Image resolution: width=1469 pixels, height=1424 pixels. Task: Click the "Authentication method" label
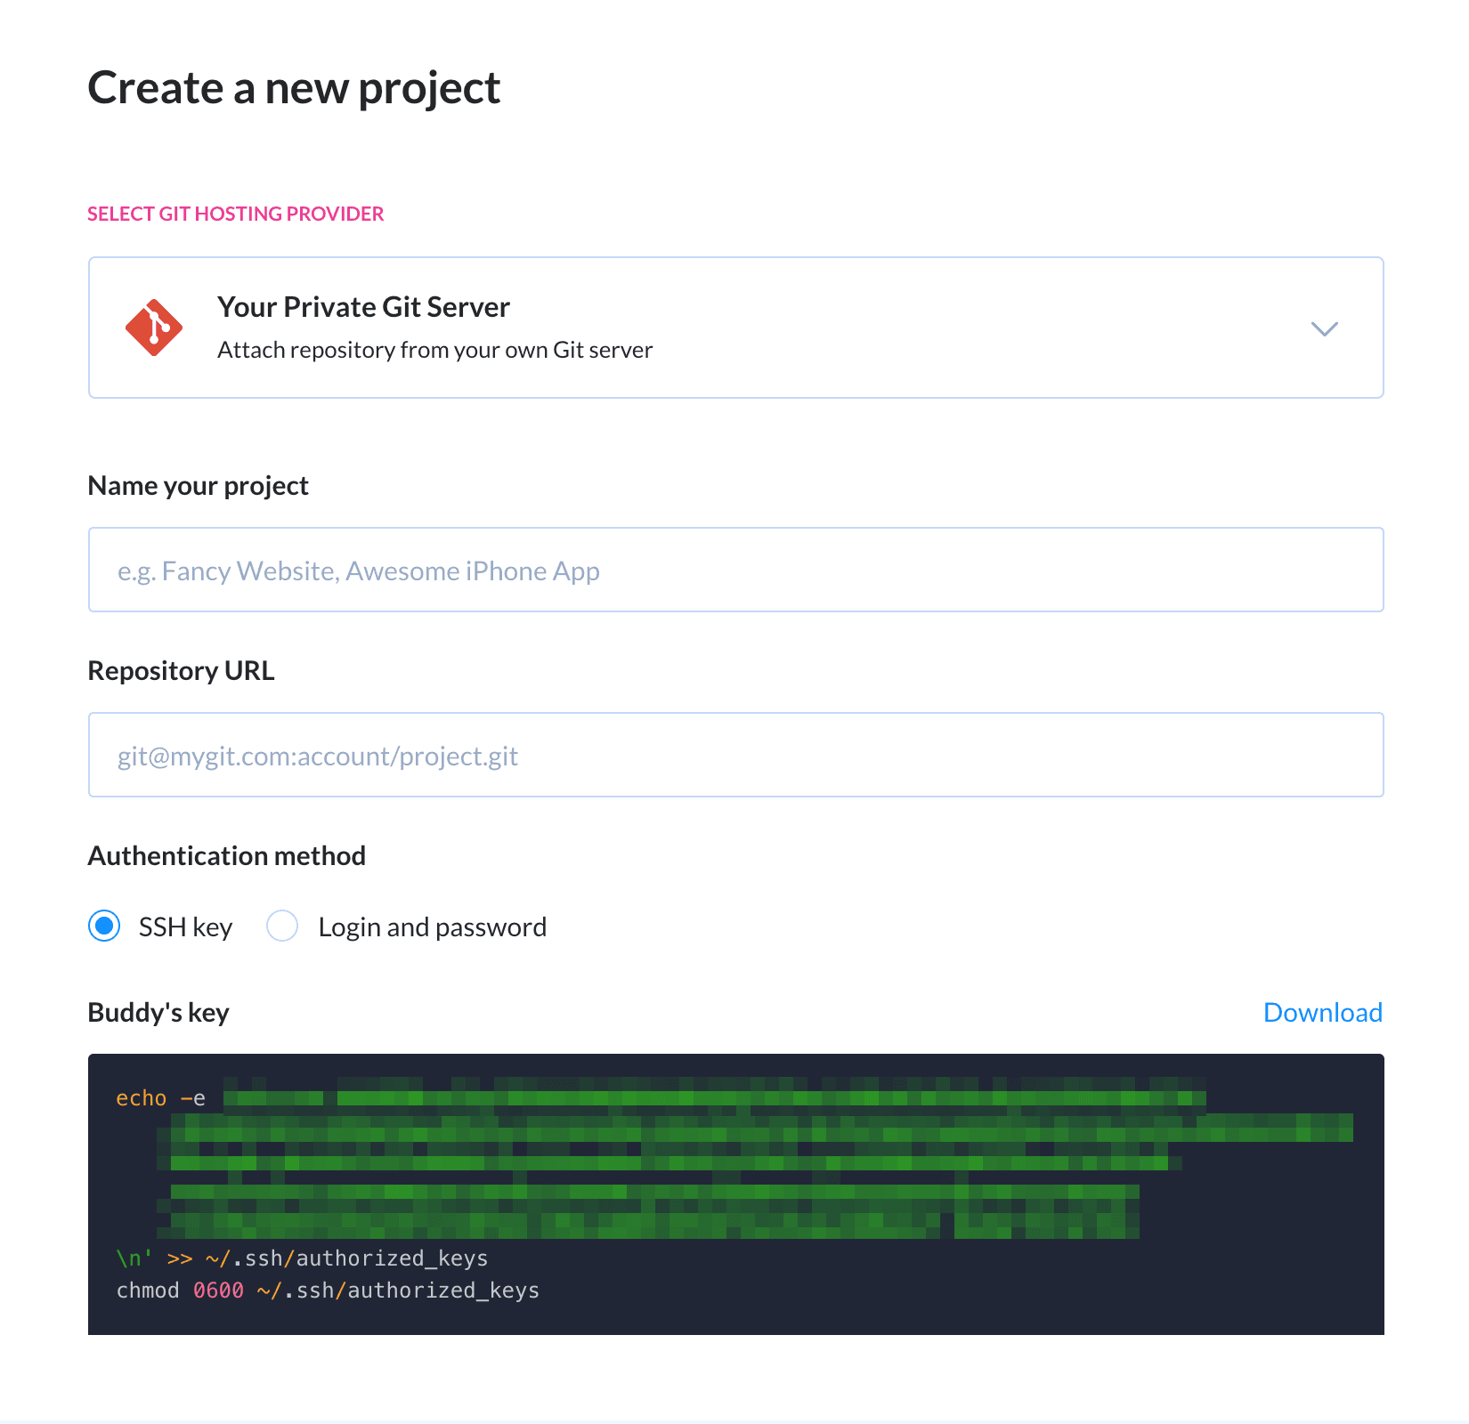226,856
